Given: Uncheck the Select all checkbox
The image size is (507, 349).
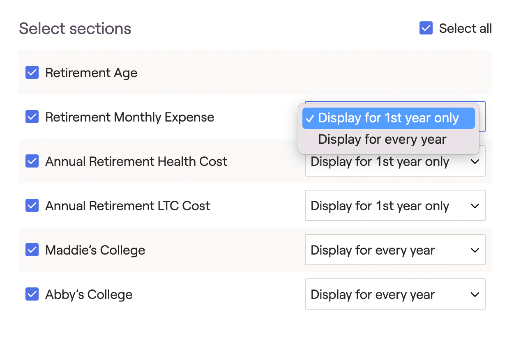Looking at the screenshot, I should (426, 28).
